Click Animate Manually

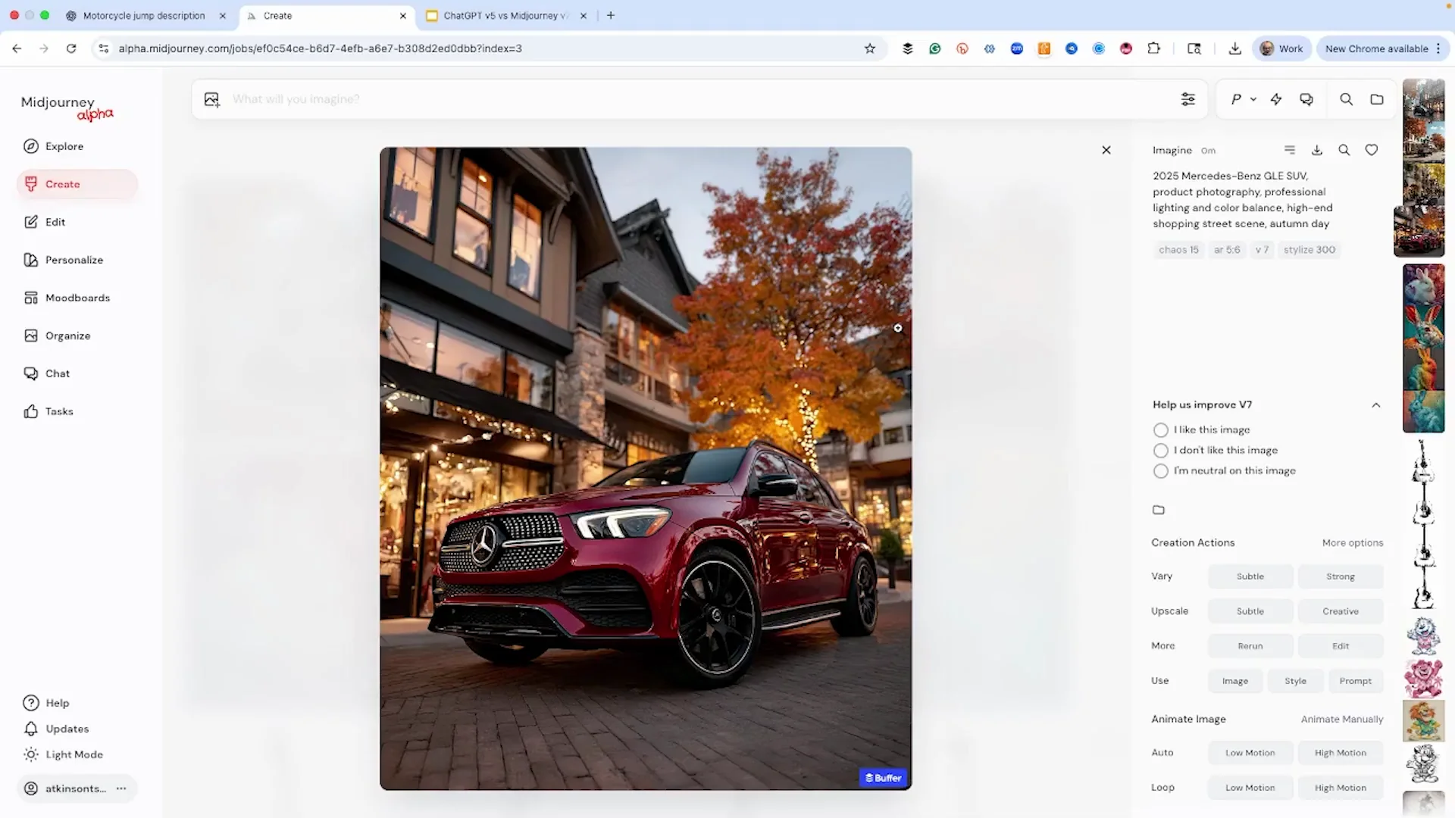(x=1342, y=720)
